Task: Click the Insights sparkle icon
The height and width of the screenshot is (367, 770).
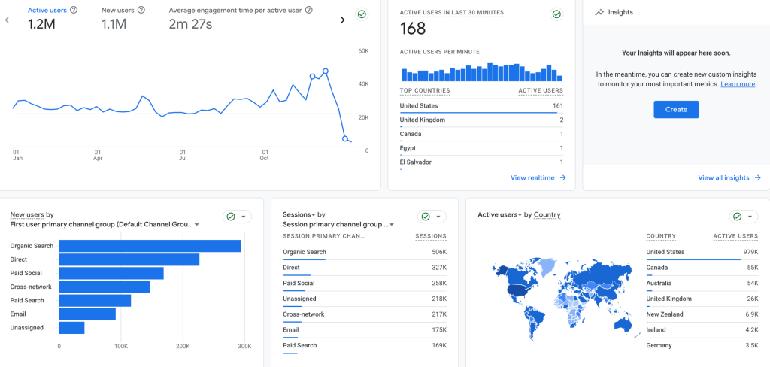Action: coord(599,12)
